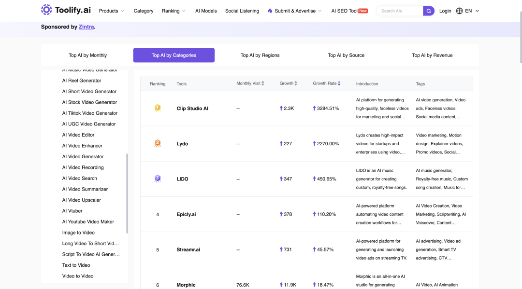Select AI UGC Video Generator category
Viewport: 522px width, 289px height.
point(89,124)
